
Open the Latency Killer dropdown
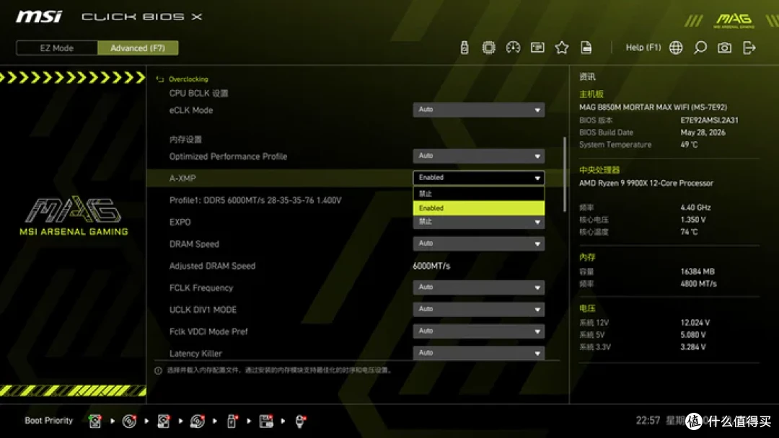click(478, 353)
